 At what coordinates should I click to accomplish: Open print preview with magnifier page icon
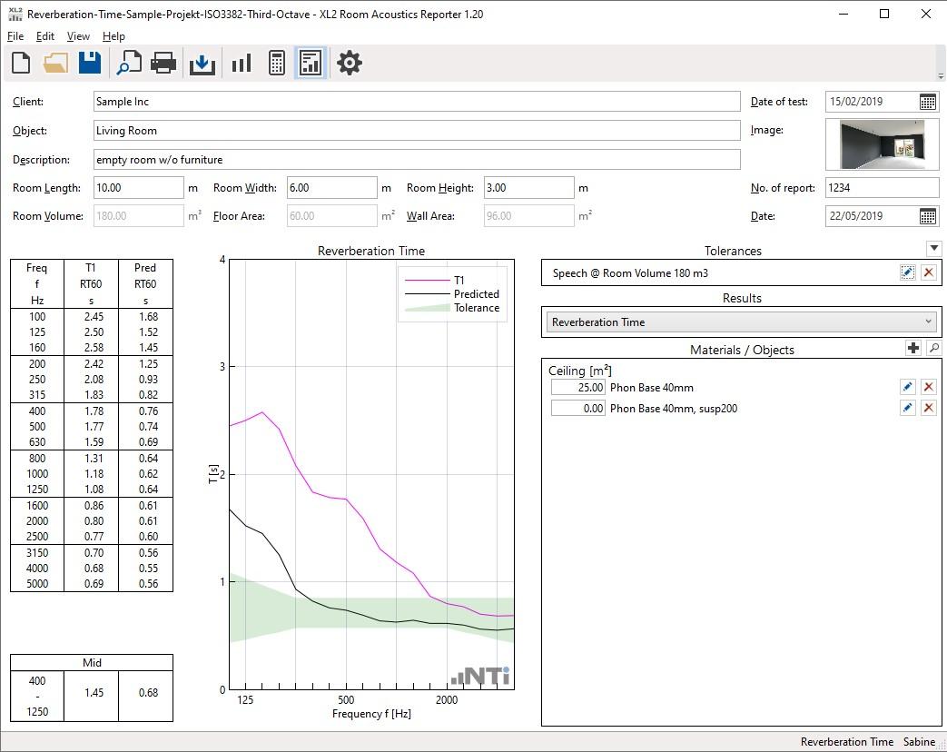coord(129,63)
